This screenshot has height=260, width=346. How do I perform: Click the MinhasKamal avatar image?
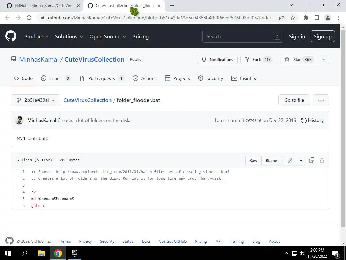(x=19, y=120)
